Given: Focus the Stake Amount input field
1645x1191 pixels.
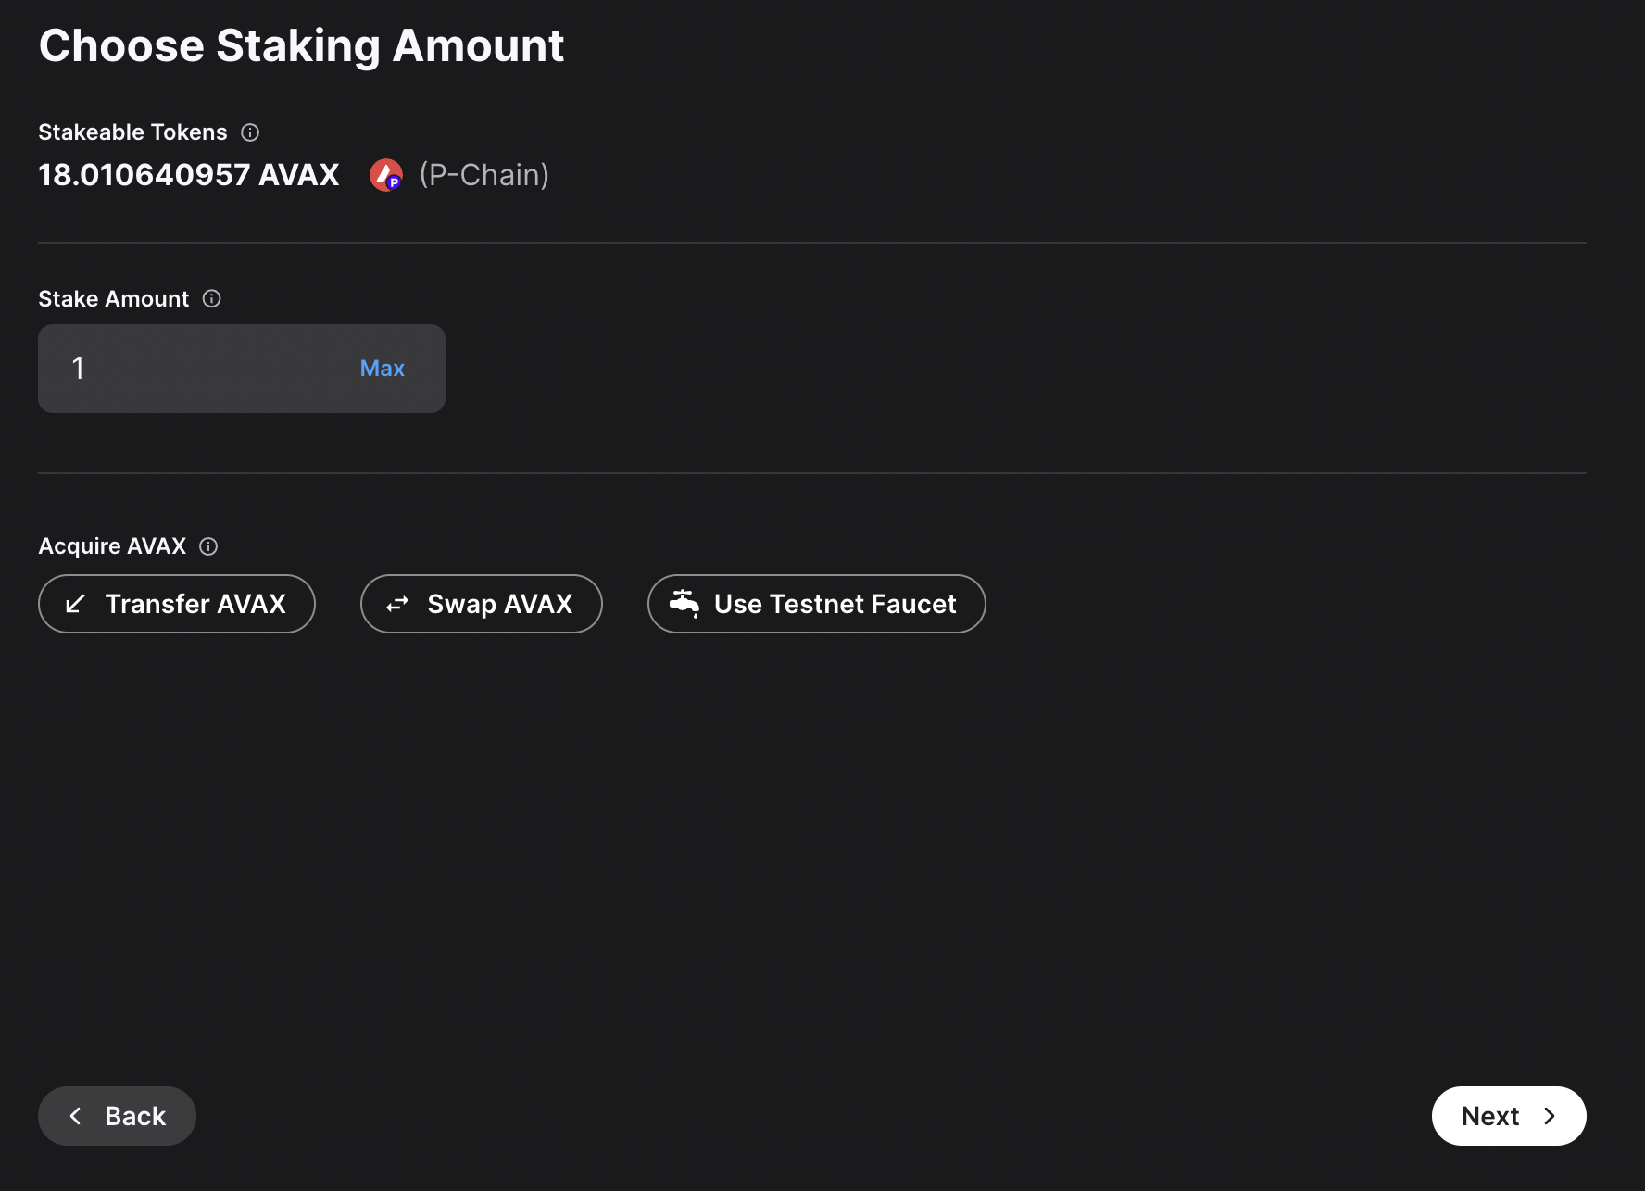Looking at the screenshot, I should pos(204,369).
